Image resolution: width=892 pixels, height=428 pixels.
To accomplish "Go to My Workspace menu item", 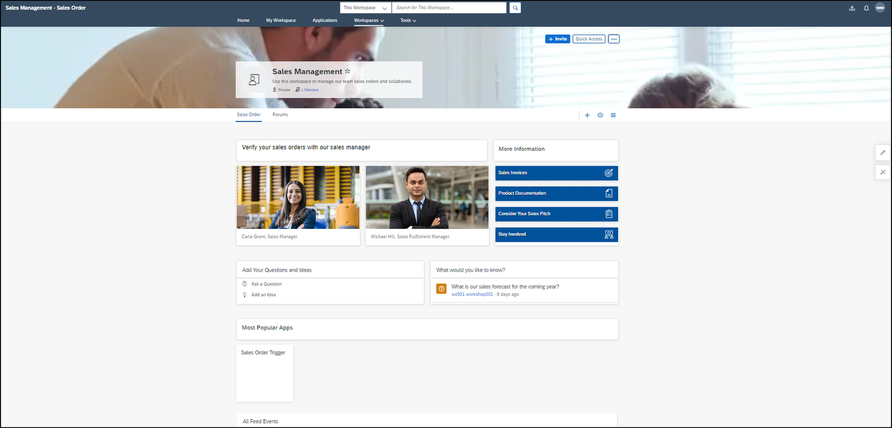I will coord(281,20).
